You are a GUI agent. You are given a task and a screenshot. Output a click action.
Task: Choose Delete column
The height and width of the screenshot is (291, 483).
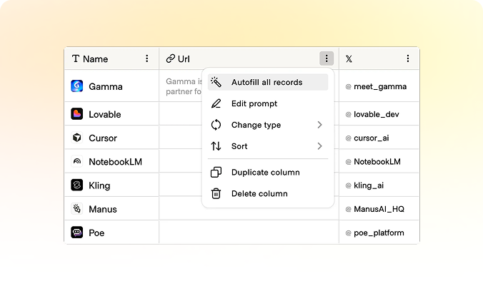tap(268, 193)
